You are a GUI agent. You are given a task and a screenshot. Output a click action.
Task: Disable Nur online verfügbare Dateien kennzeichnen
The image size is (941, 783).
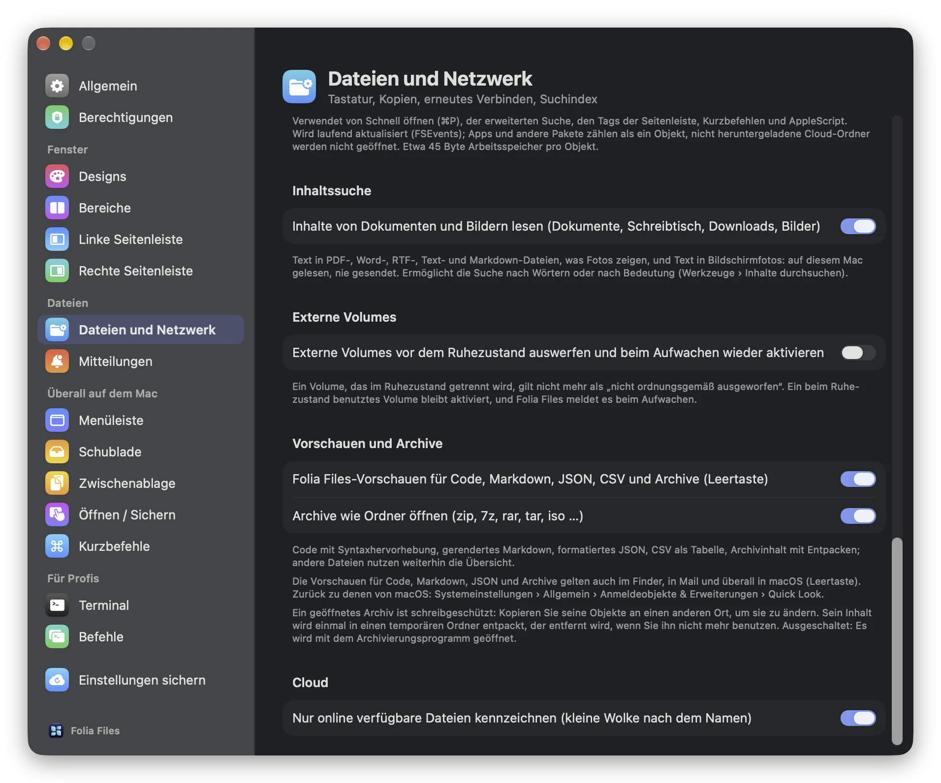pyautogui.click(x=858, y=718)
